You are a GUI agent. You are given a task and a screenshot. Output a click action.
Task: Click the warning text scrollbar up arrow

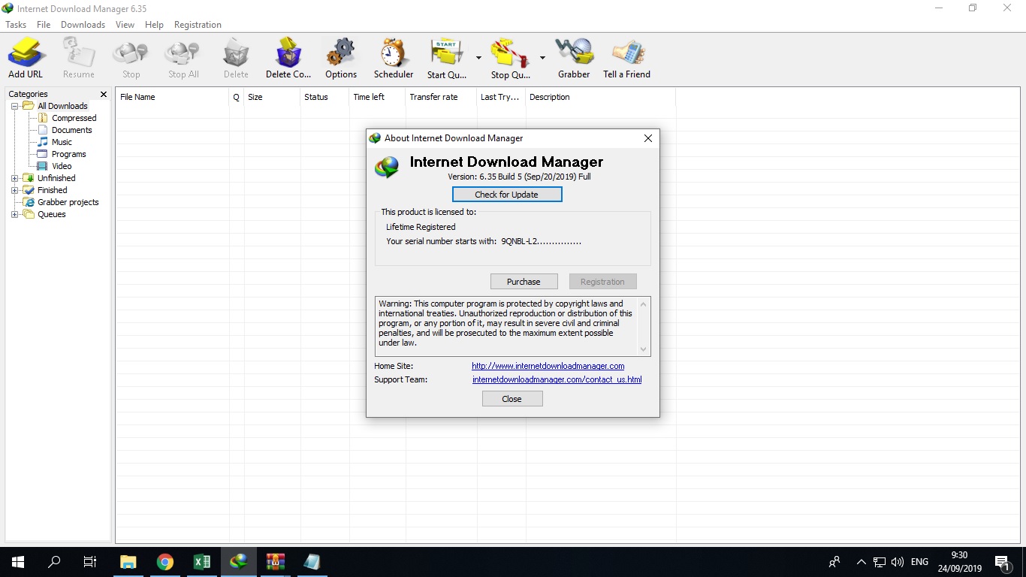click(x=643, y=304)
